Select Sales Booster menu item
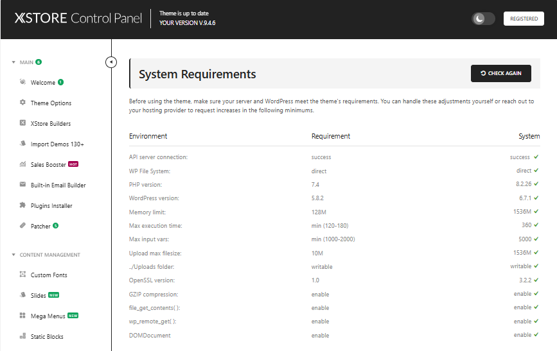Image resolution: width=557 pixels, height=351 pixels. [x=48, y=165]
